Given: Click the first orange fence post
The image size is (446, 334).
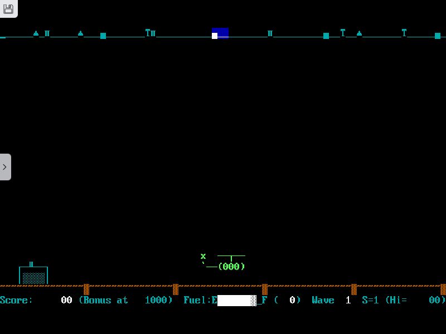Looking at the screenshot, I should coord(86,289).
